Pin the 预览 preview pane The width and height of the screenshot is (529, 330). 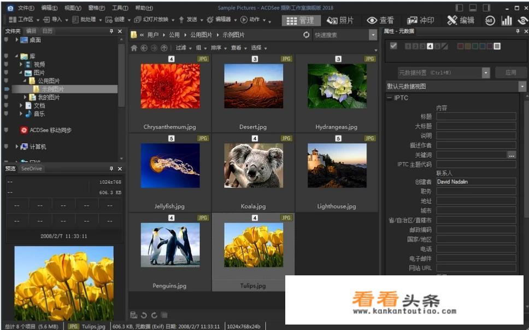[x=111, y=168]
